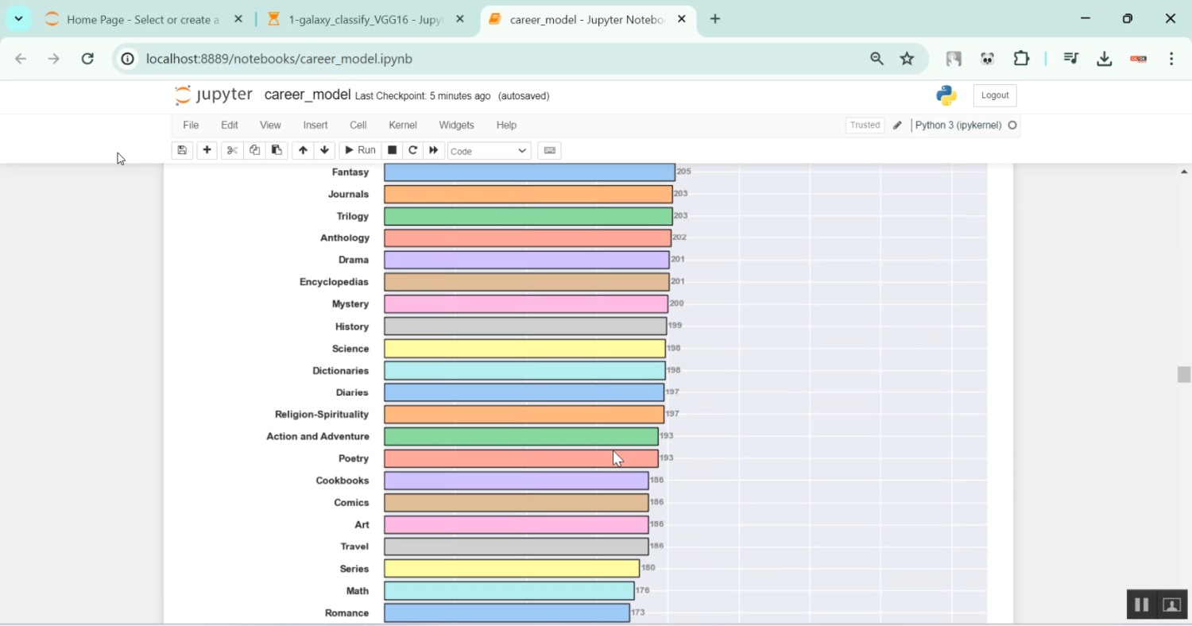1192x626 pixels.
Task: Switch to the 1-galaxy_classify_VGG16 tab
Action: tap(366, 19)
